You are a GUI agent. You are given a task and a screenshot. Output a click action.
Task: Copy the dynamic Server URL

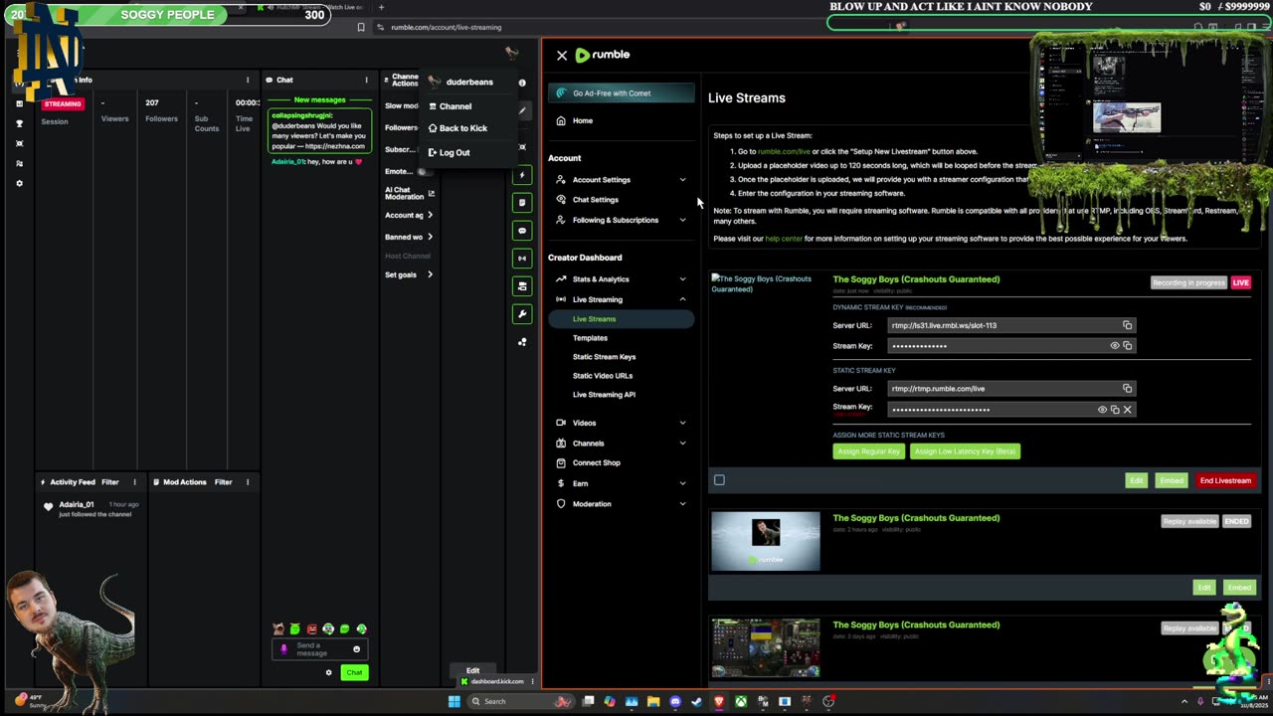tap(1127, 325)
